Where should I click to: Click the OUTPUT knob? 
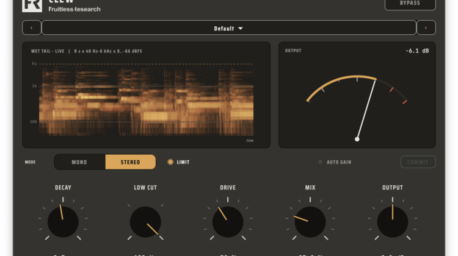point(393,222)
